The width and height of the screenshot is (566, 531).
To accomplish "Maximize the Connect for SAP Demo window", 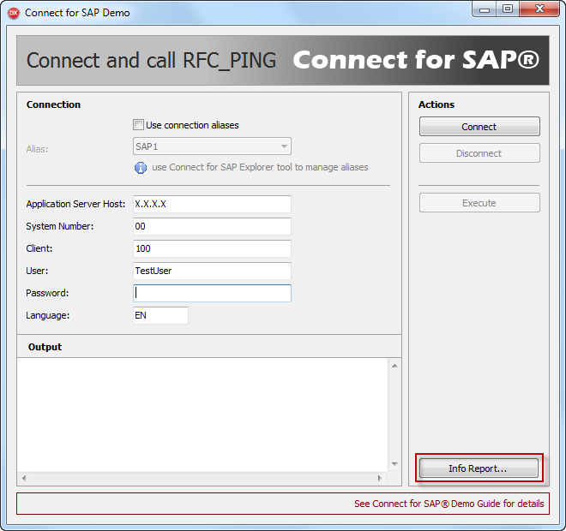I will 508,9.
